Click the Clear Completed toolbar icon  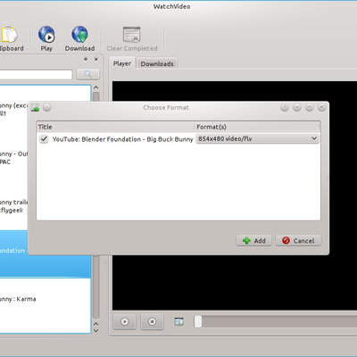pyautogui.click(x=131, y=34)
